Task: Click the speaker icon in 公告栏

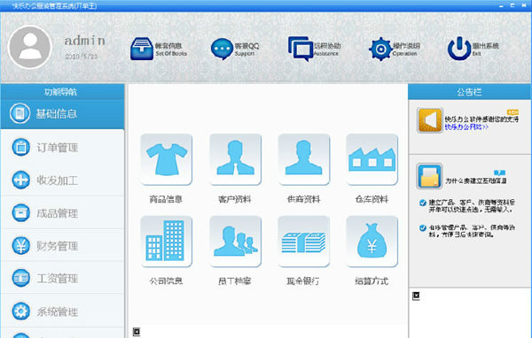Action: point(430,120)
